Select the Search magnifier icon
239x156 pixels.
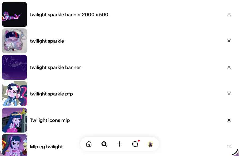(104, 144)
